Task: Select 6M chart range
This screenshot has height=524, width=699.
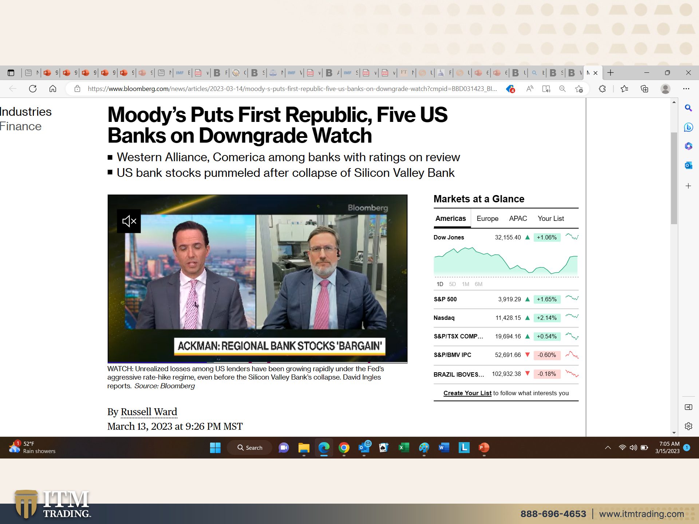Action: [x=478, y=284]
